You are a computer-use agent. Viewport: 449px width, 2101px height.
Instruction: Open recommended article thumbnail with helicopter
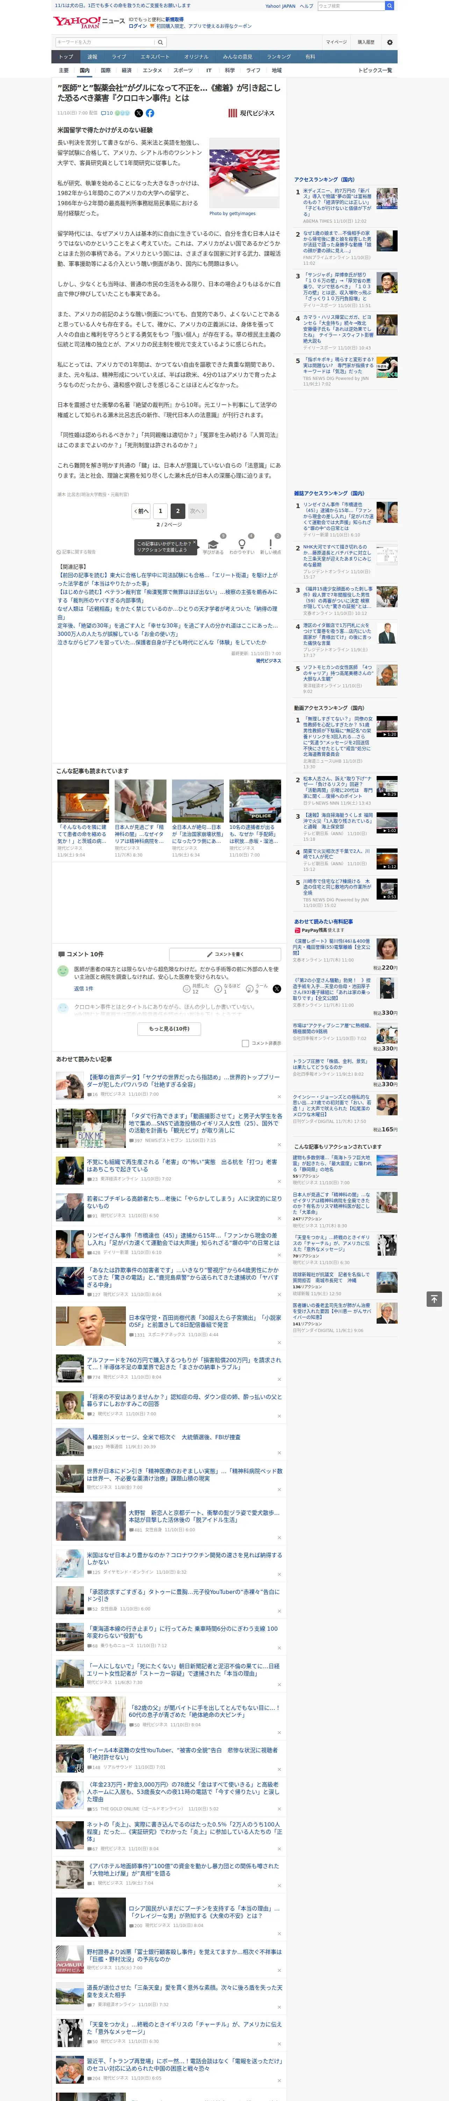(x=198, y=800)
